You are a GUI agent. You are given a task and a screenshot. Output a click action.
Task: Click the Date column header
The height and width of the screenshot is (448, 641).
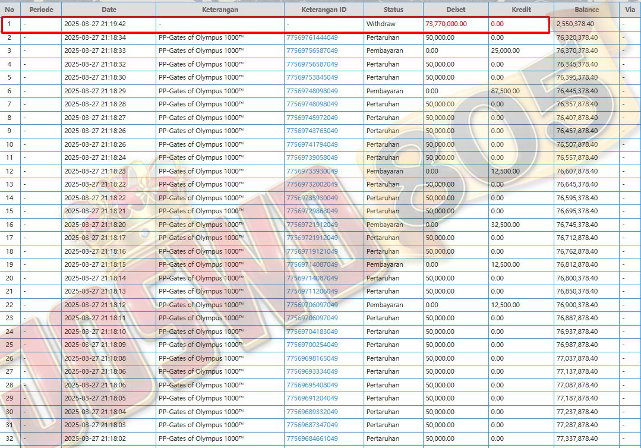coord(109,10)
